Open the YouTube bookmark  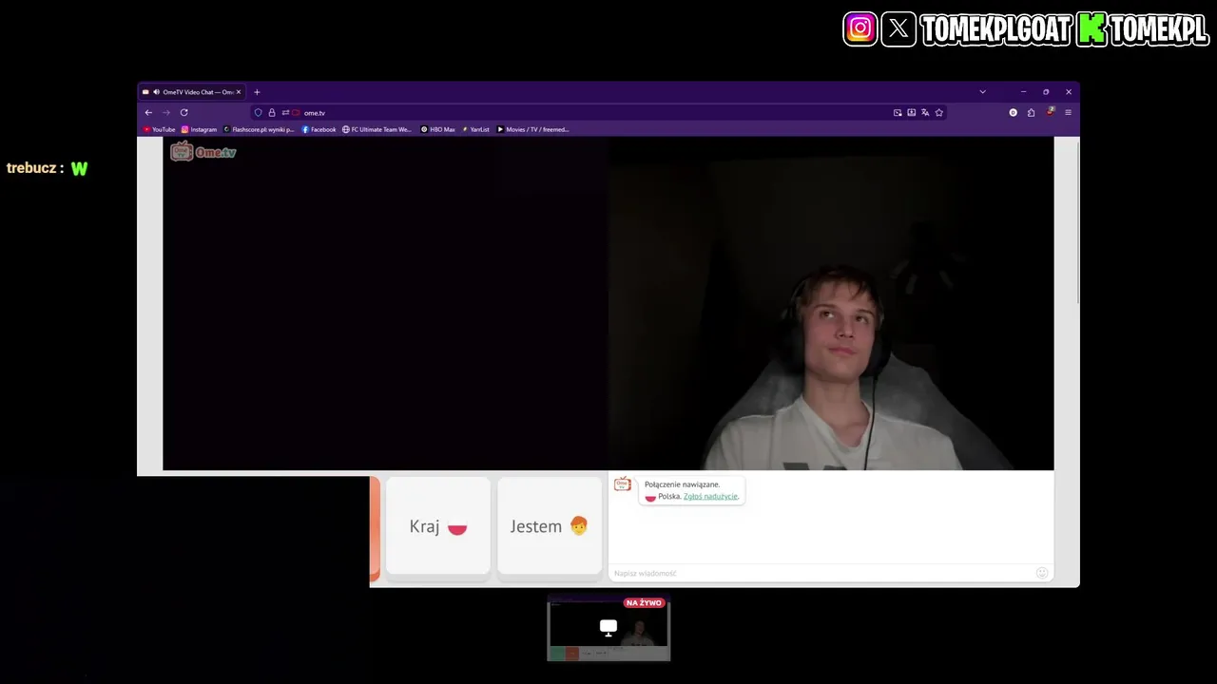click(160, 129)
